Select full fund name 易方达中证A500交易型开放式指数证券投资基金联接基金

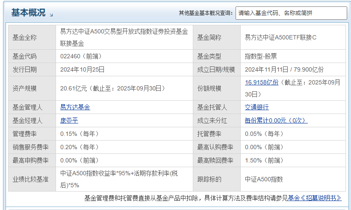124,37
